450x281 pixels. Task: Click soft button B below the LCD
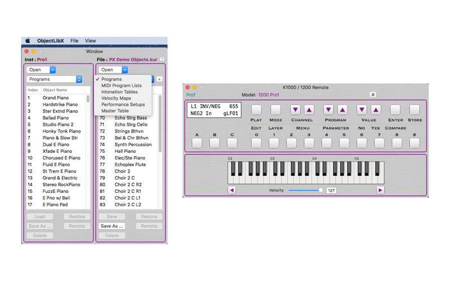coord(214,143)
